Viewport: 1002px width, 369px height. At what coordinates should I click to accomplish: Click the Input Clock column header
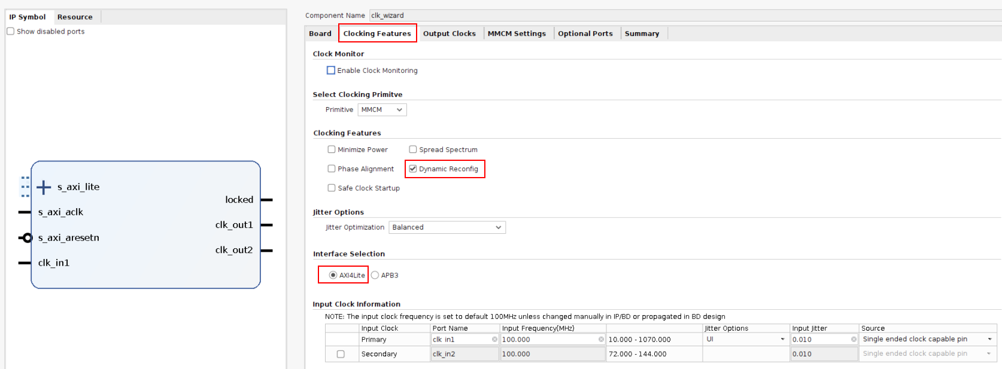394,328
